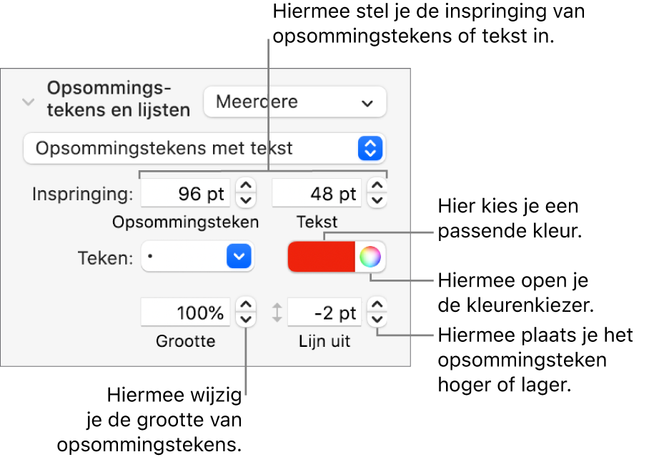Raise the bullet with Lijn uit up arrow

pos(377,305)
